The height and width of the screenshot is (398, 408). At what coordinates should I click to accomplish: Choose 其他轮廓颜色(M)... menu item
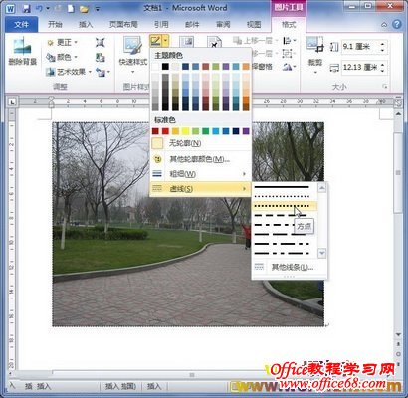(x=200, y=159)
